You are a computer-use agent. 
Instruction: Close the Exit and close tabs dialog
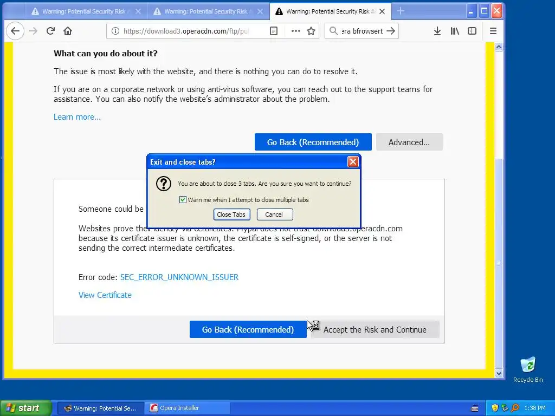click(x=353, y=162)
